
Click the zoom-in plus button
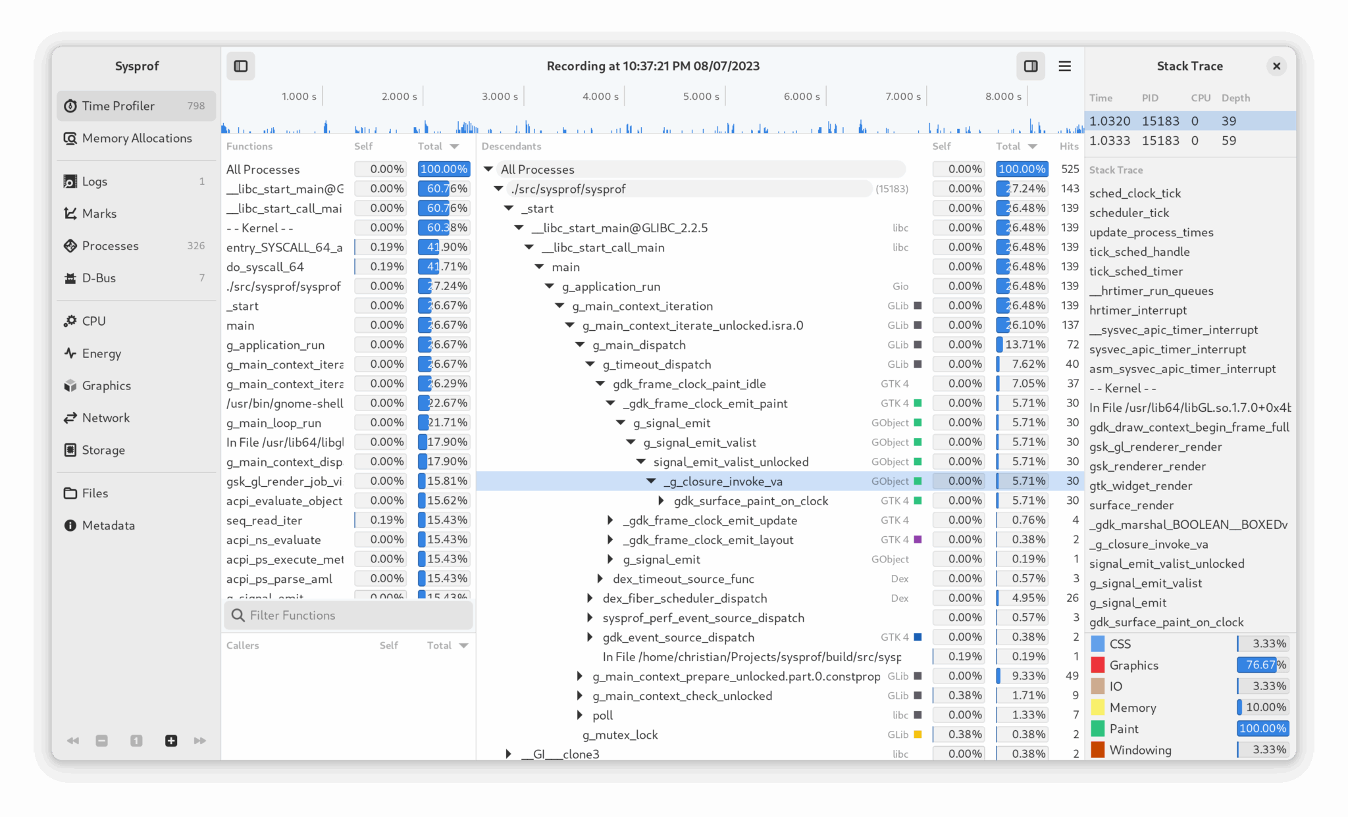[x=171, y=740]
